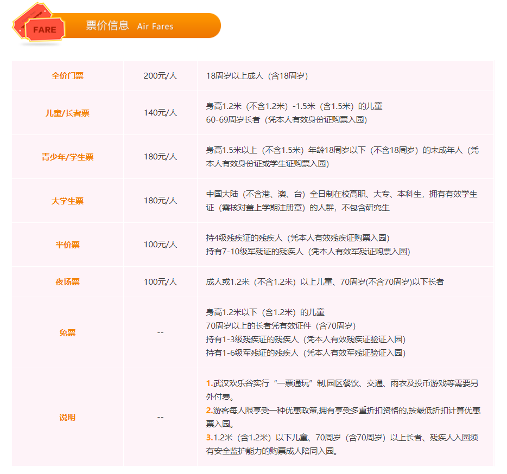Image resolution: width=507 pixels, height=474 pixels.
Task: Click the -- price cell in 说明 row
Action: pos(160,417)
